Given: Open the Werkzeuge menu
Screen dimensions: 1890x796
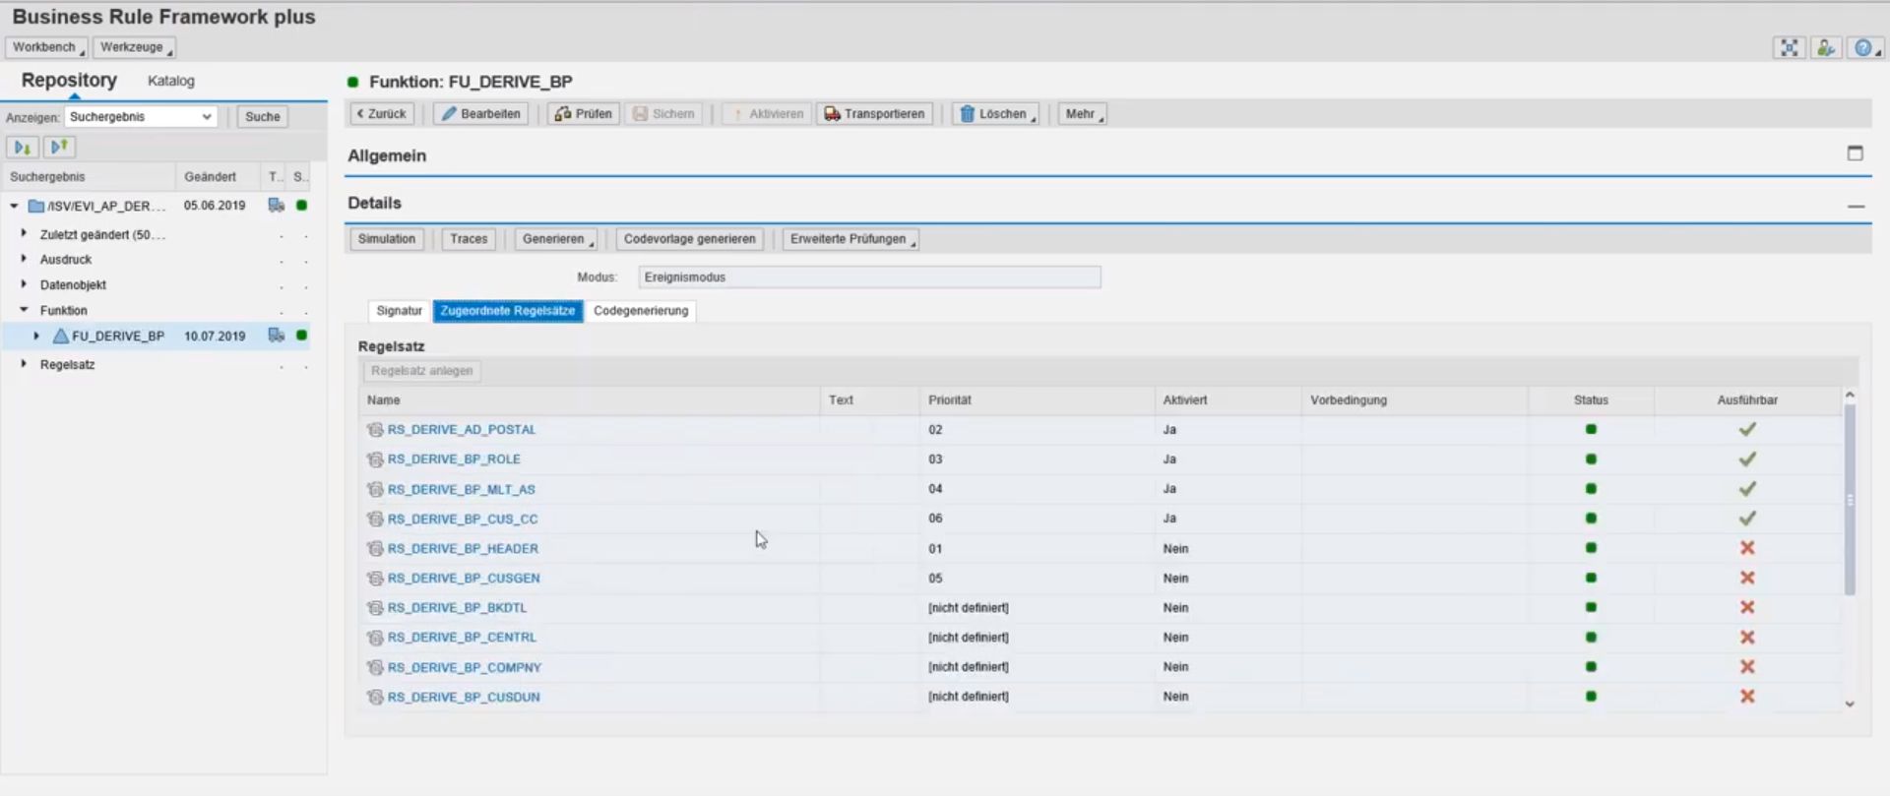Looking at the screenshot, I should (x=135, y=47).
